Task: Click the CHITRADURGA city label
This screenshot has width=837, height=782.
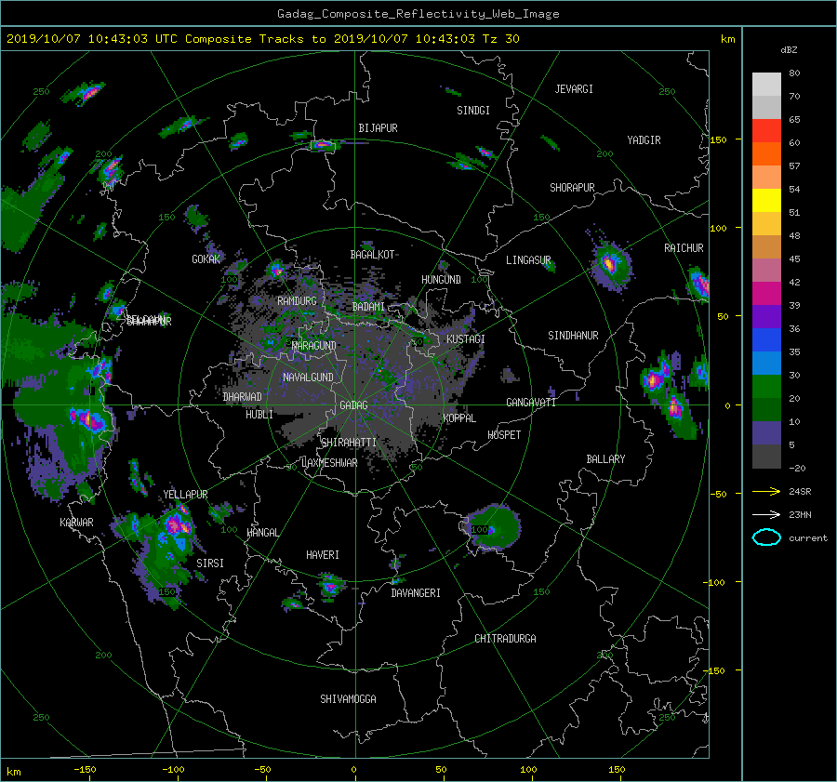Action: point(505,639)
